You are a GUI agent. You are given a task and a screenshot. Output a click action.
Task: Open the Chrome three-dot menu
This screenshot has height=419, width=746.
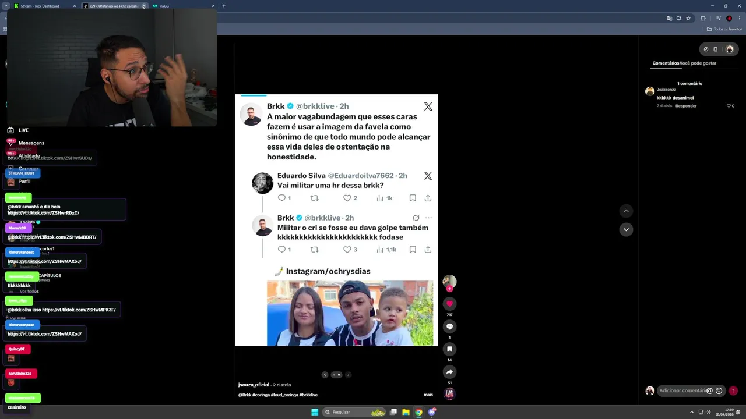[739, 18]
